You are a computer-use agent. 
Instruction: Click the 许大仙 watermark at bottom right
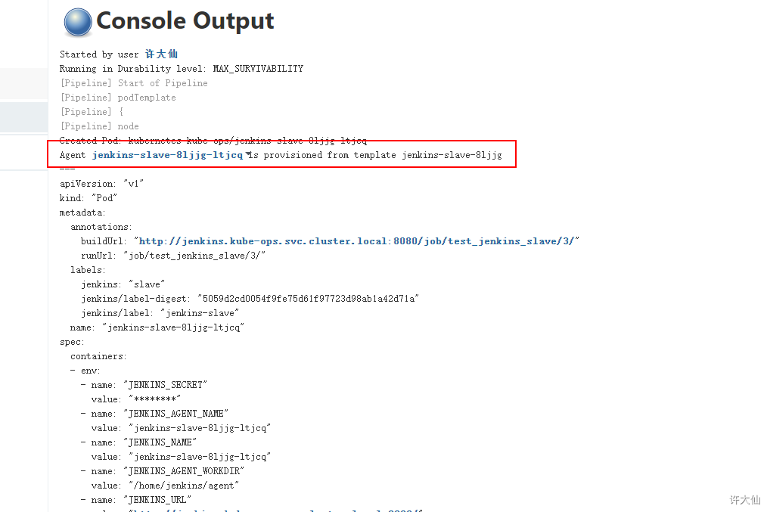click(744, 500)
